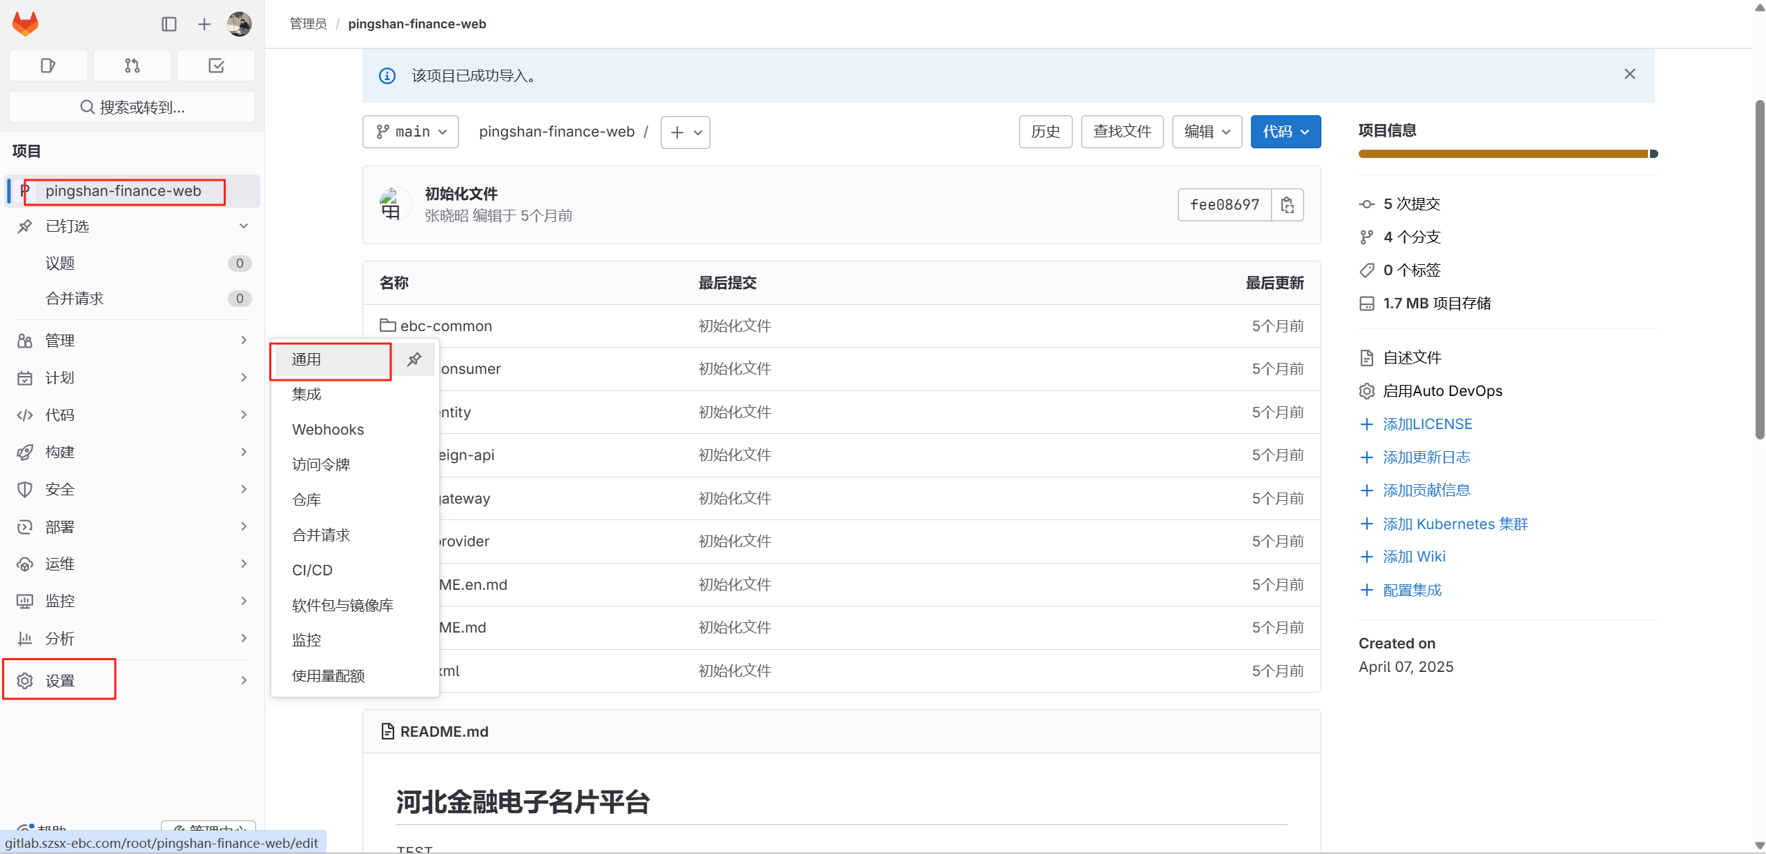Open the 代码 clone dropdown button
The width and height of the screenshot is (1766, 854).
pyautogui.click(x=1285, y=132)
